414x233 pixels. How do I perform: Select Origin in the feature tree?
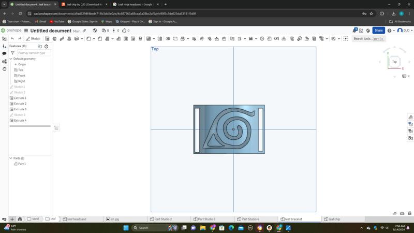[x=22, y=64]
